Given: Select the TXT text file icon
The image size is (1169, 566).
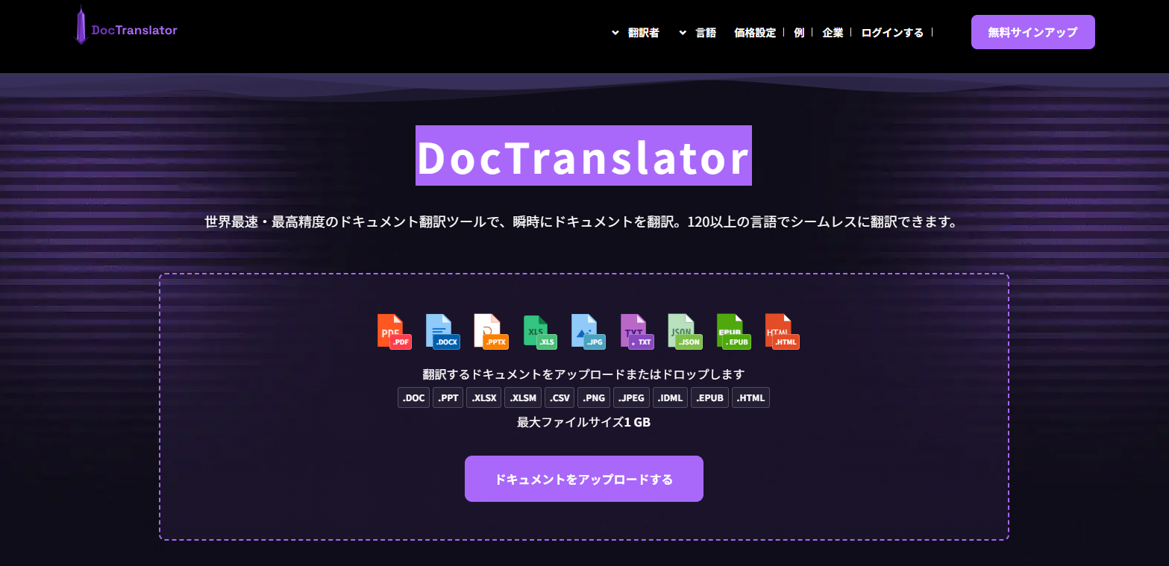Looking at the screenshot, I should point(635,331).
